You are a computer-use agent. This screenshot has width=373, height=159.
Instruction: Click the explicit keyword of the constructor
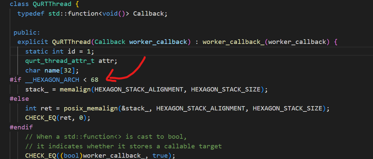(33, 42)
